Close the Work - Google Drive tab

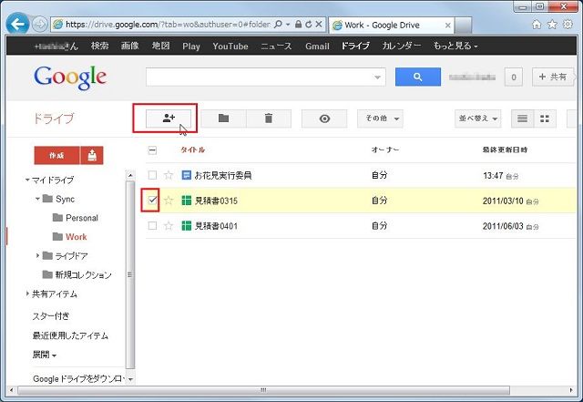point(448,26)
